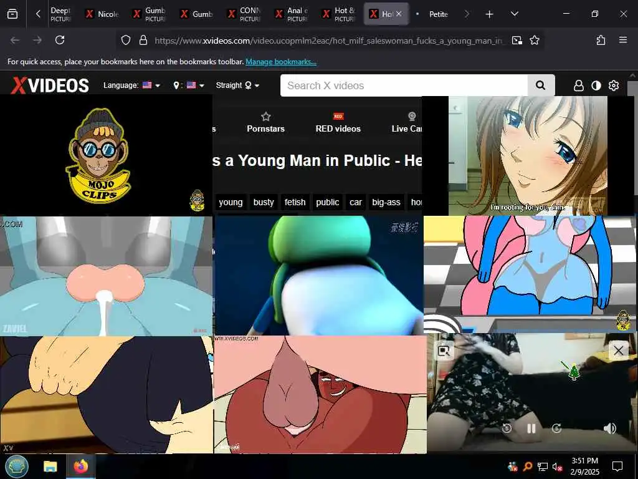Select the fetish tag

[295, 203]
